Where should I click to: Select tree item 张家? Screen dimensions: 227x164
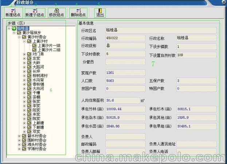pos(36,102)
